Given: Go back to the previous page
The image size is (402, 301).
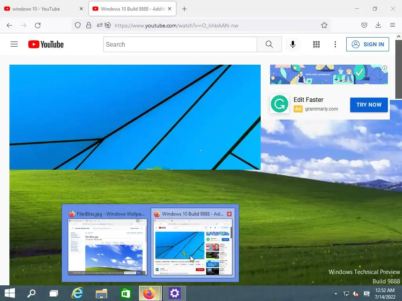Looking at the screenshot, I should click(x=9, y=25).
